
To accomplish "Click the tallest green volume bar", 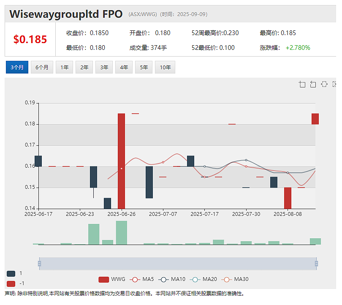I will [122, 233].
